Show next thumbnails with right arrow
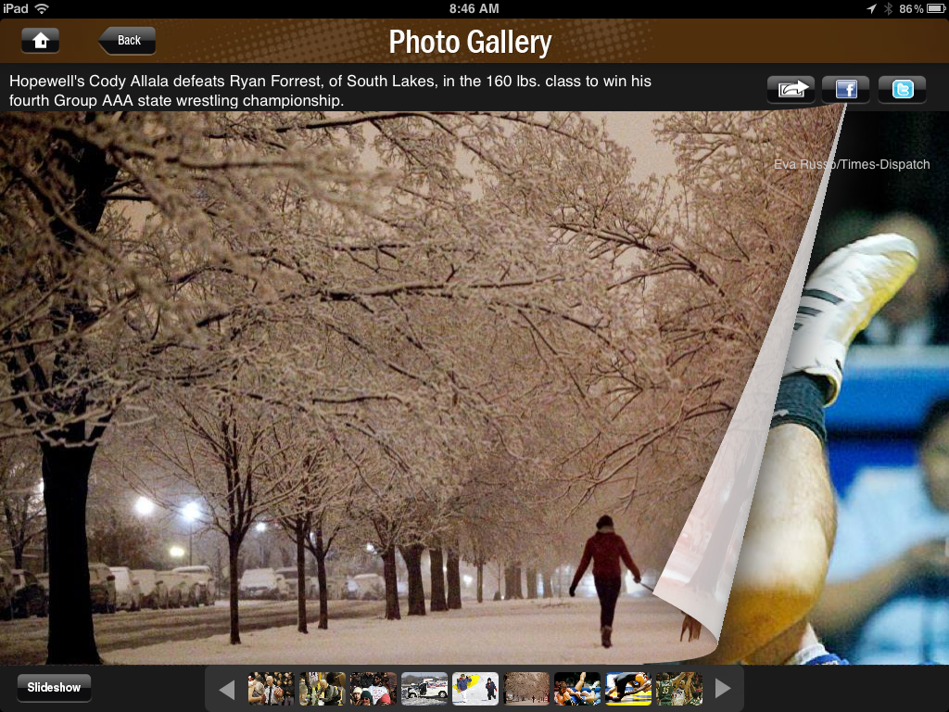The image size is (949, 712). [x=723, y=689]
